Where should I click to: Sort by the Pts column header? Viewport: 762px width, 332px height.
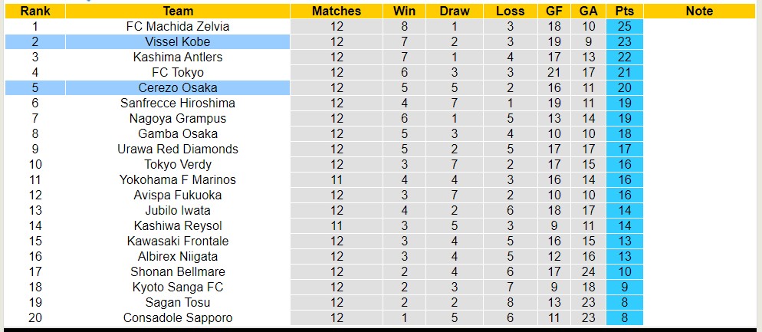coord(624,11)
